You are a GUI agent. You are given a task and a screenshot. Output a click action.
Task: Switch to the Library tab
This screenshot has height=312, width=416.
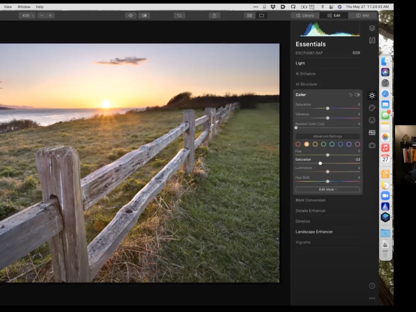click(305, 16)
